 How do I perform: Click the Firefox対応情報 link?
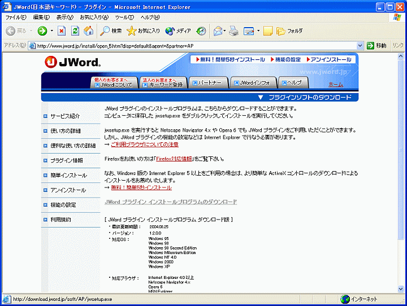pos(174,159)
